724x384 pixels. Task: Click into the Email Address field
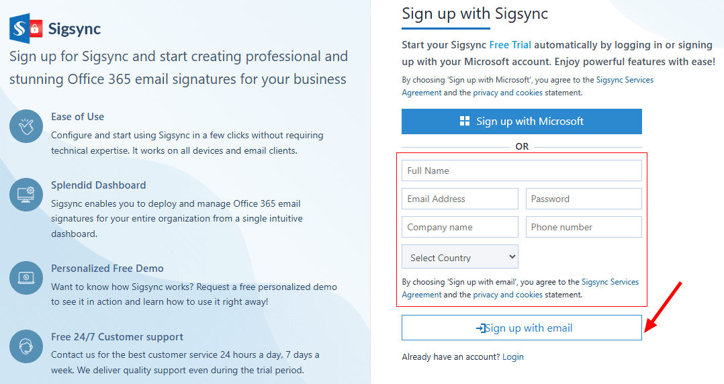[460, 199]
